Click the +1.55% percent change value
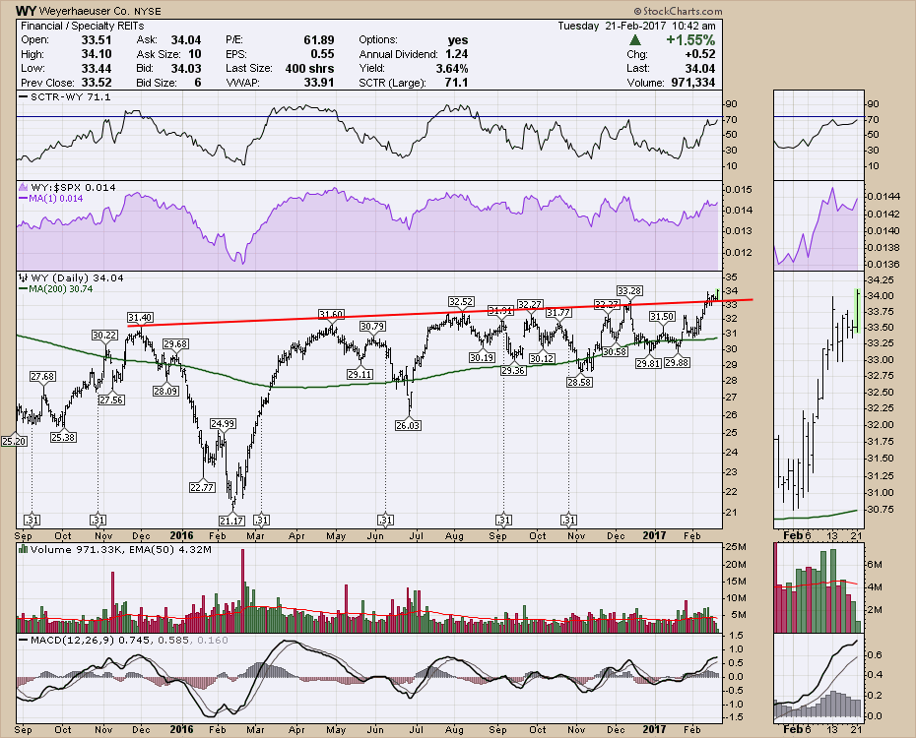Image resolution: width=916 pixels, height=738 pixels. (x=690, y=39)
